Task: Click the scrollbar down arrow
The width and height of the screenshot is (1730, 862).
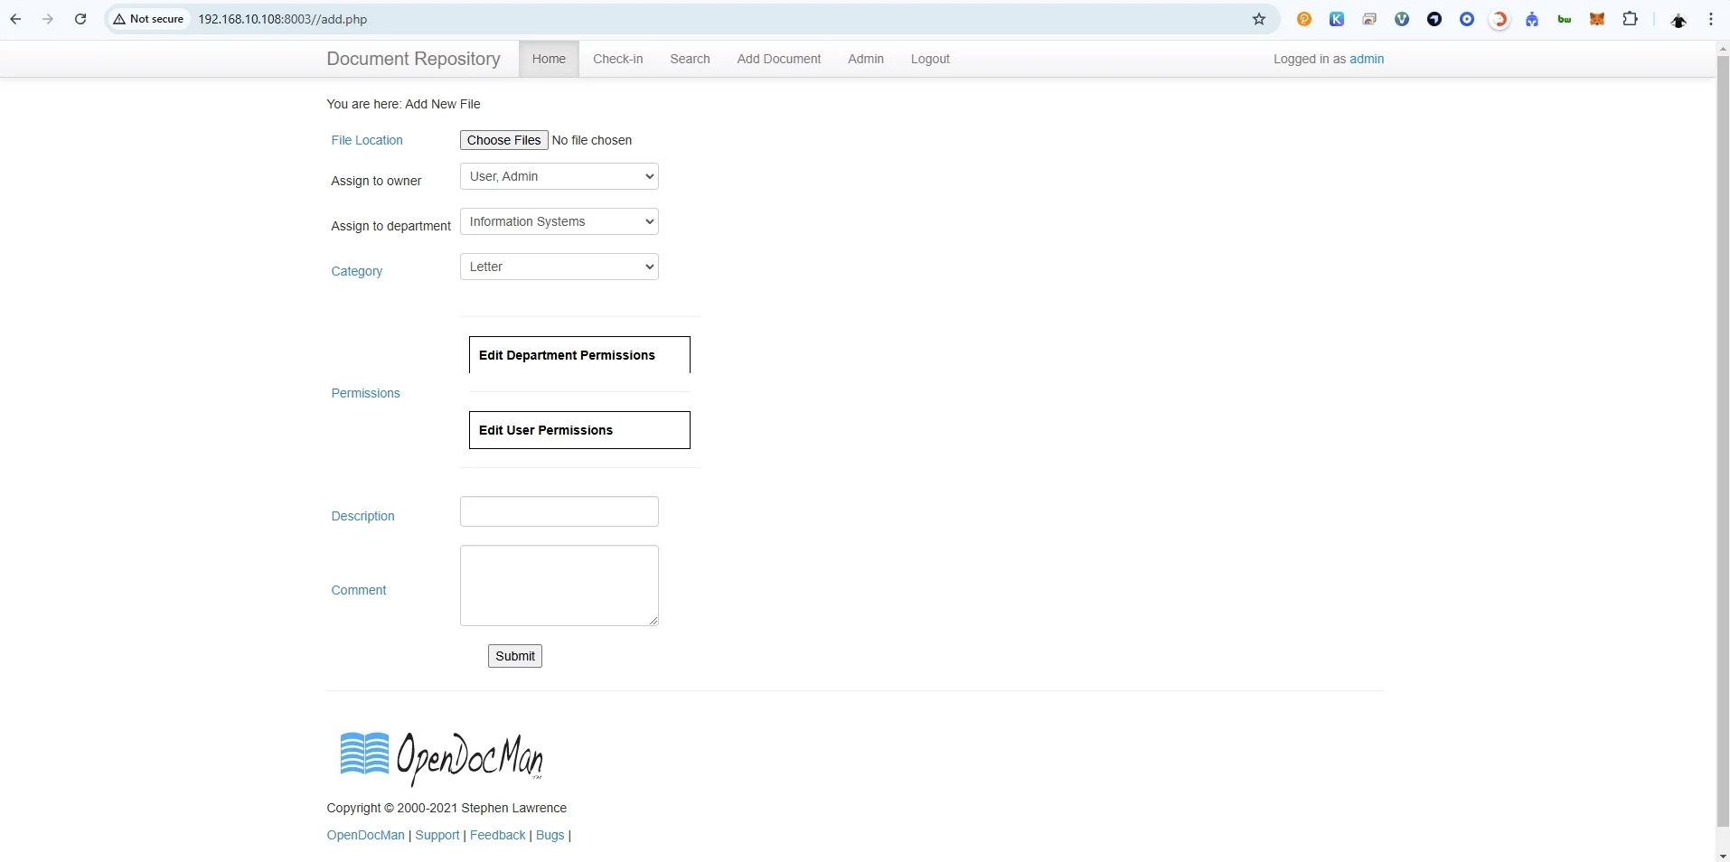Action: point(1723,855)
